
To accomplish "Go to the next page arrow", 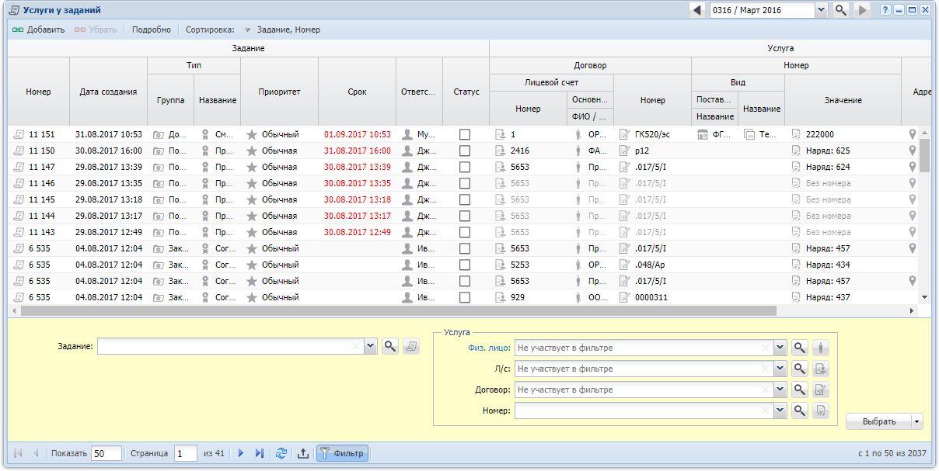I will point(241,453).
